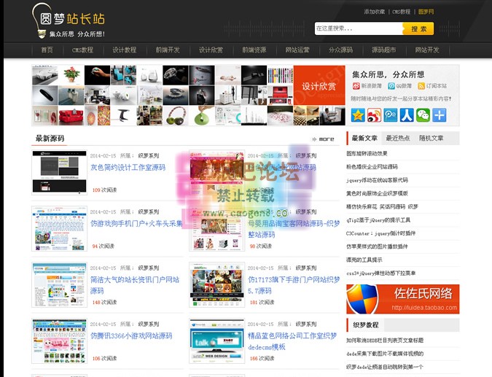
Task: Open the 新浪微博 link
Action: coord(367,86)
